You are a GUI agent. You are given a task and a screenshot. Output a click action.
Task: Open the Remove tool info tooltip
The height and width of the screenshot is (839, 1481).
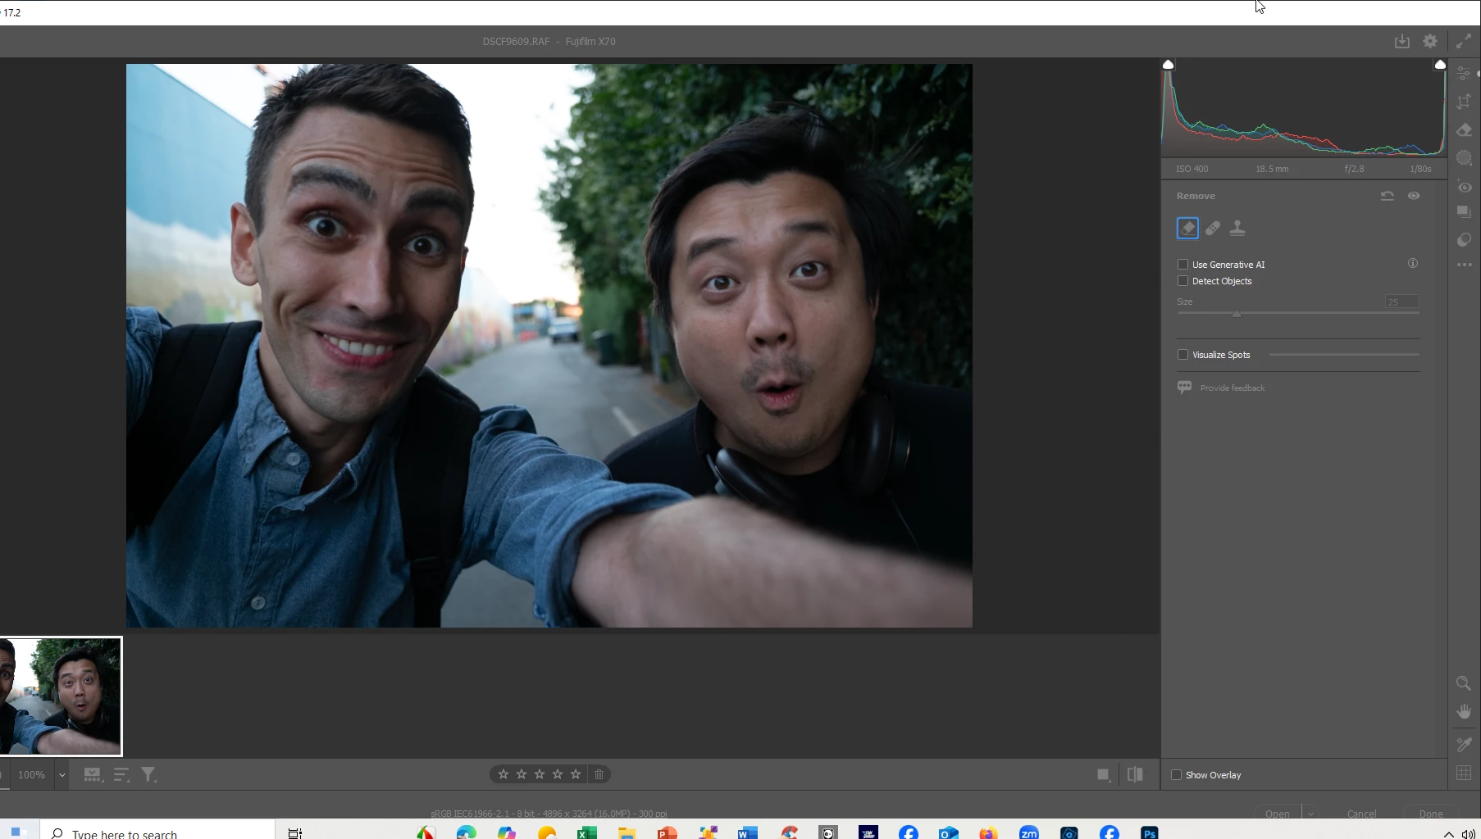(1413, 263)
